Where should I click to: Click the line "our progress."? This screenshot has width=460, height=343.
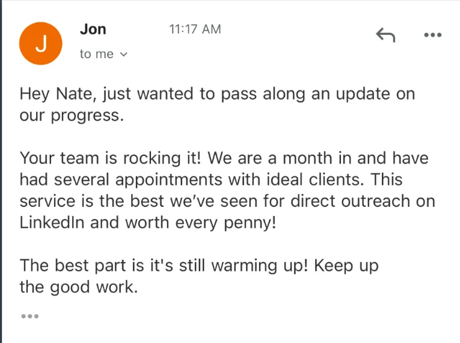click(x=72, y=115)
